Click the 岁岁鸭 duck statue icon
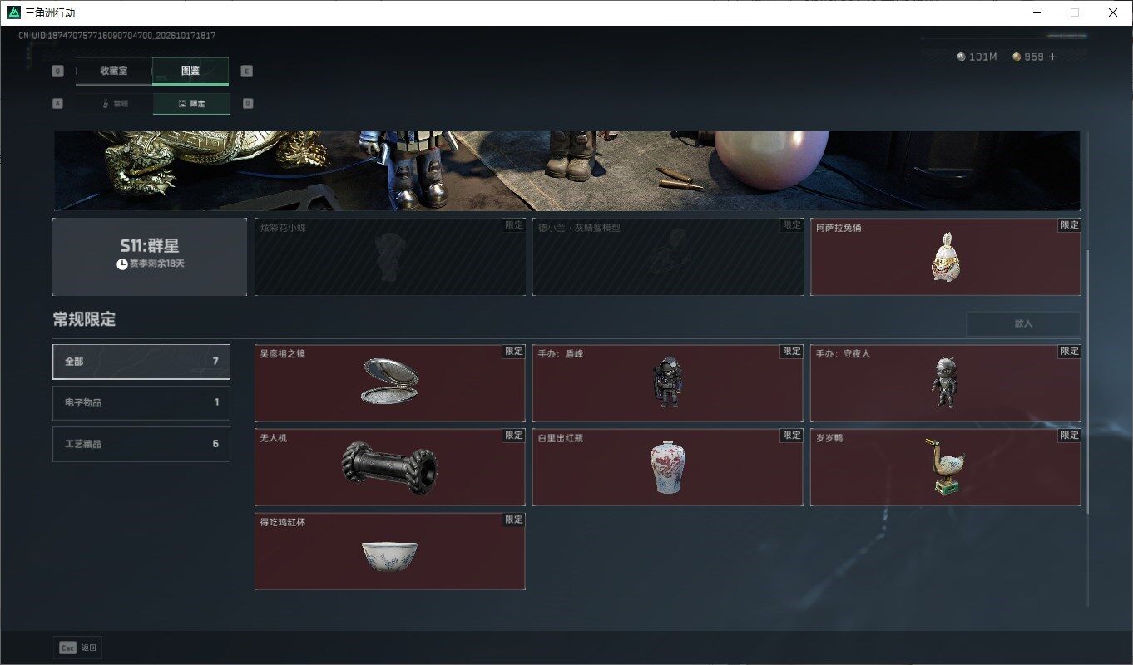 (x=945, y=467)
